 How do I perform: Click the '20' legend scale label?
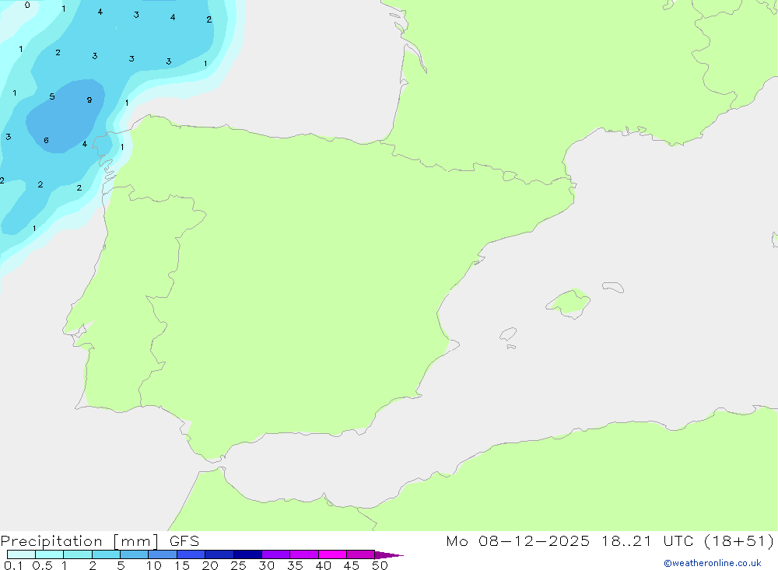[210, 565]
